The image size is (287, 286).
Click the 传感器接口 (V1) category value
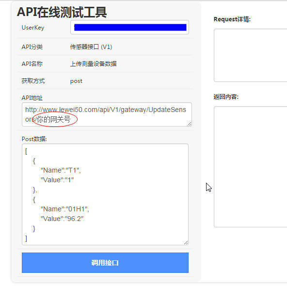tap(91, 47)
